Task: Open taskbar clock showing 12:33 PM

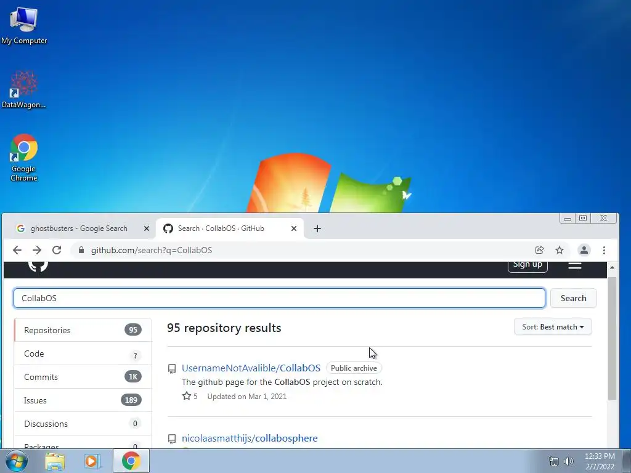Action: (x=600, y=461)
